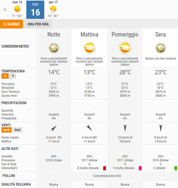This screenshot has height=188, width=178.
Task: Click the IntensitàUV row label
Action: 9,168
